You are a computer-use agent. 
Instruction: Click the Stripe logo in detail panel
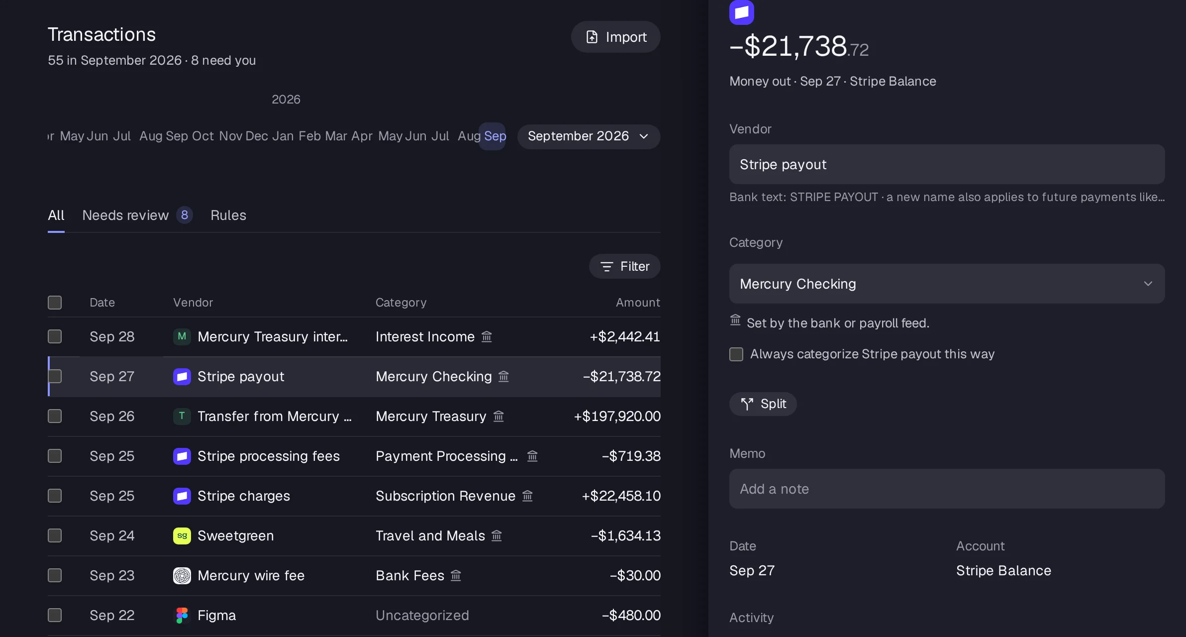click(x=742, y=12)
